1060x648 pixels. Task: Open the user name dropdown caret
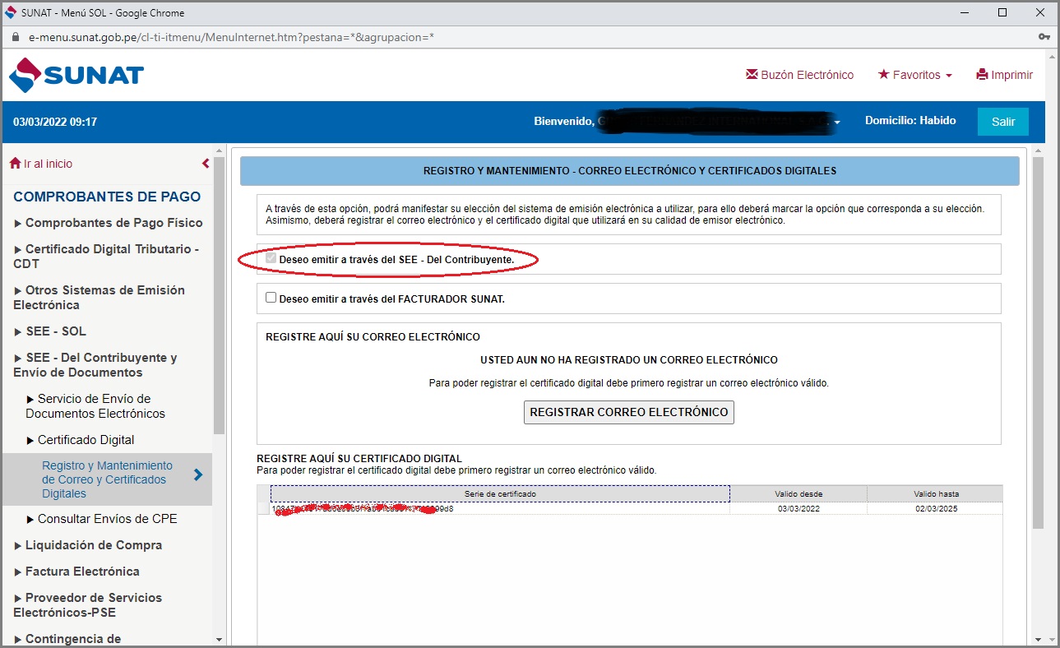click(x=837, y=123)
